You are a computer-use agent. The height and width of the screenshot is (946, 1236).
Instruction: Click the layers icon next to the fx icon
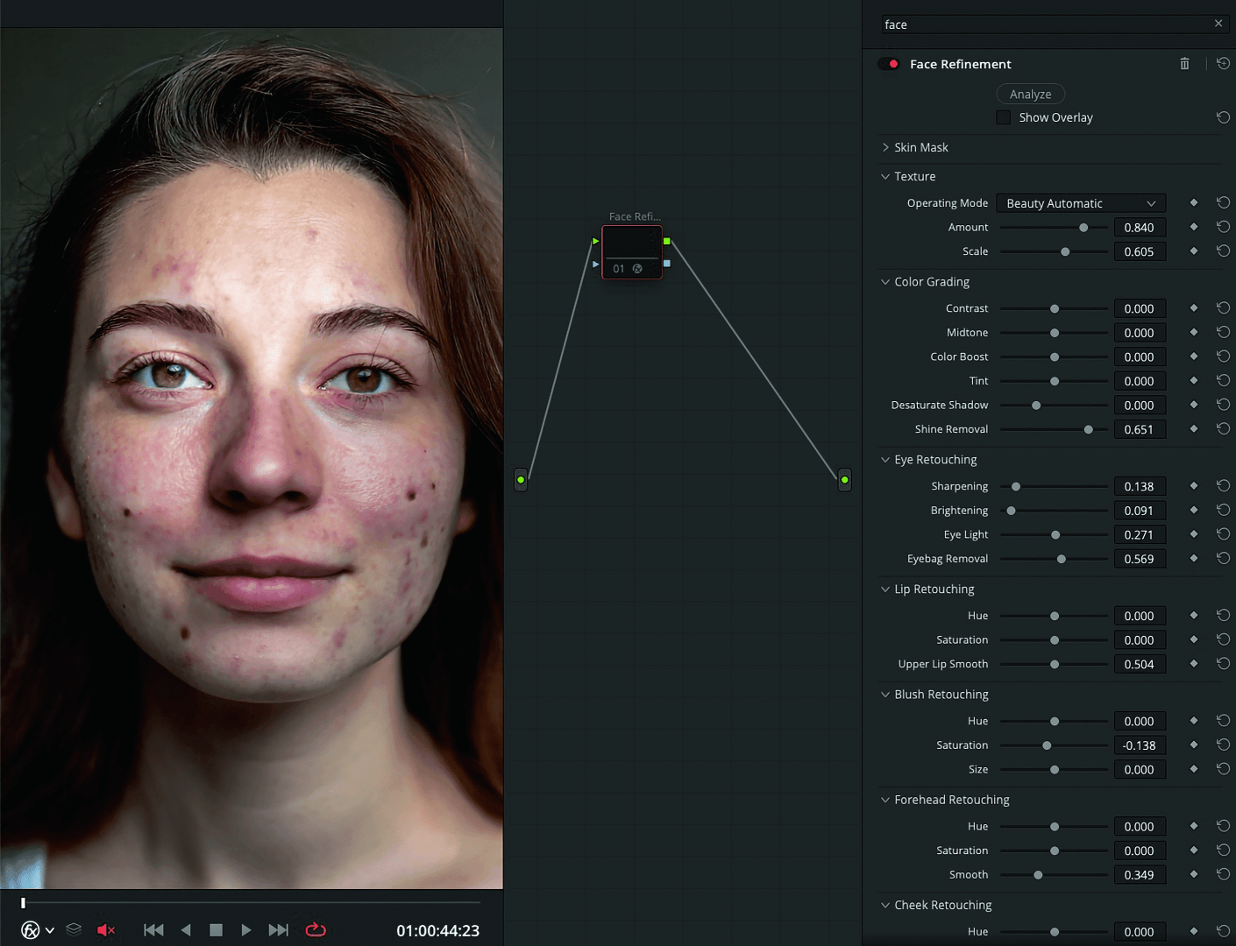(x=74, y=930)
